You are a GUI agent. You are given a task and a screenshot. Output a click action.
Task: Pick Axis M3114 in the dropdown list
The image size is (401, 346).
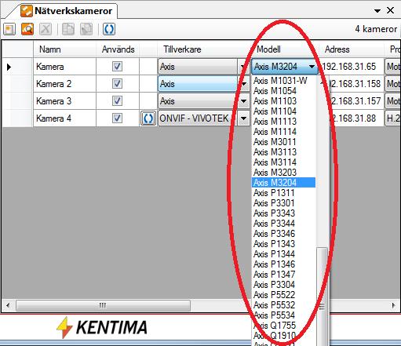[x=283, y=162]
